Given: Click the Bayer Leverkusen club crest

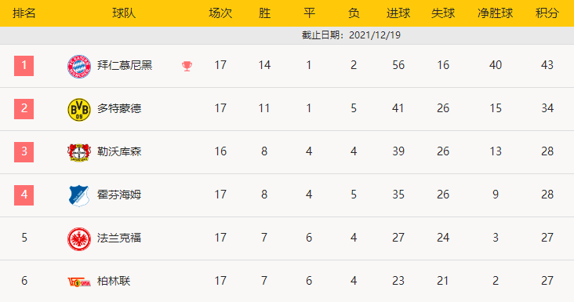Looking at the screenshot, I should pyautogui.click(x=79, y=152).
